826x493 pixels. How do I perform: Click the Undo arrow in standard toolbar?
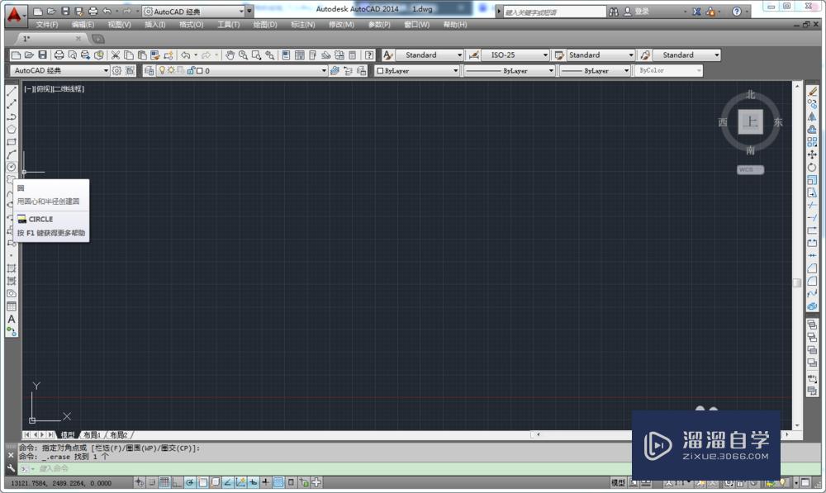coord(185,55)
